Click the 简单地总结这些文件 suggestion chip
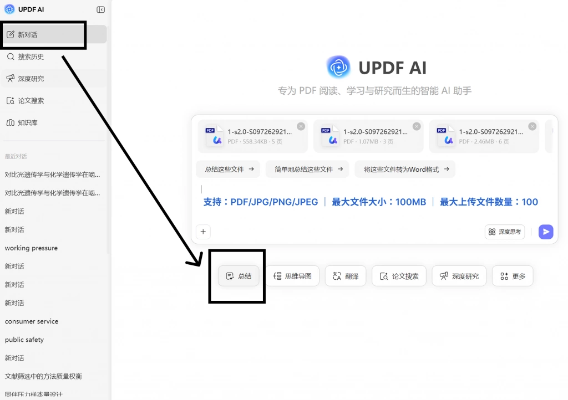This screenshot has height=400, width=568. click(307, 170)
